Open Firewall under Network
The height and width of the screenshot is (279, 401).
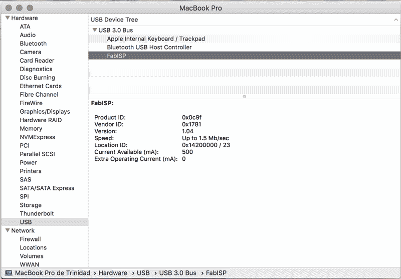(30, 239)
